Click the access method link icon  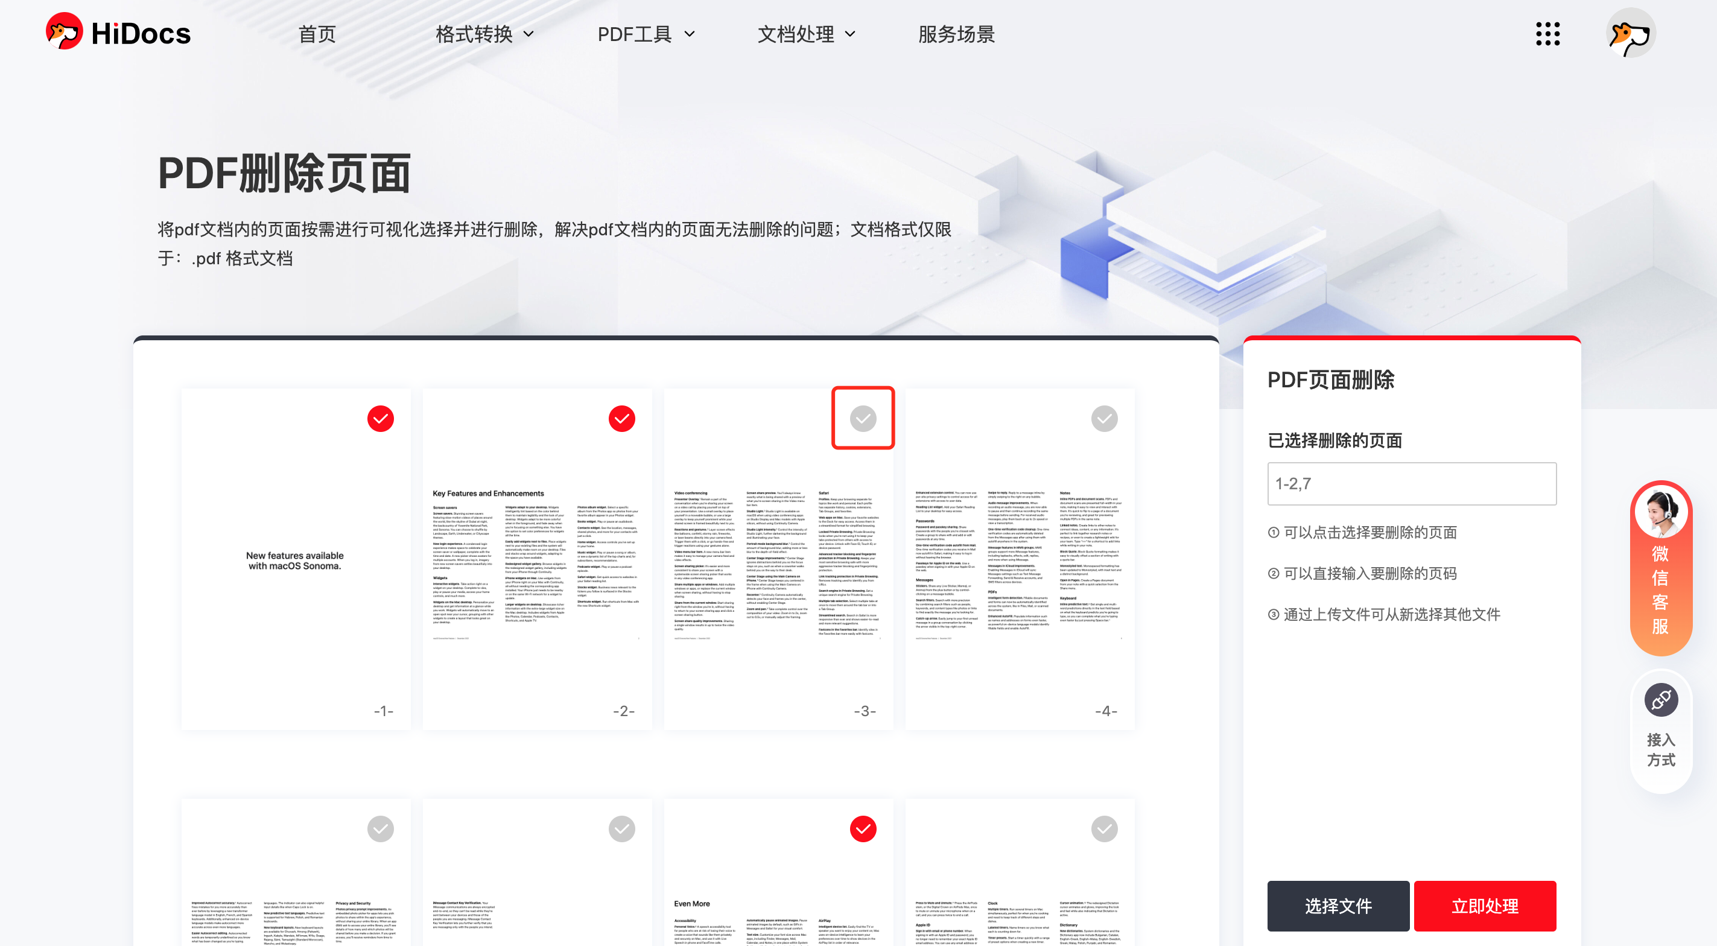click(x=1660, y=700)
